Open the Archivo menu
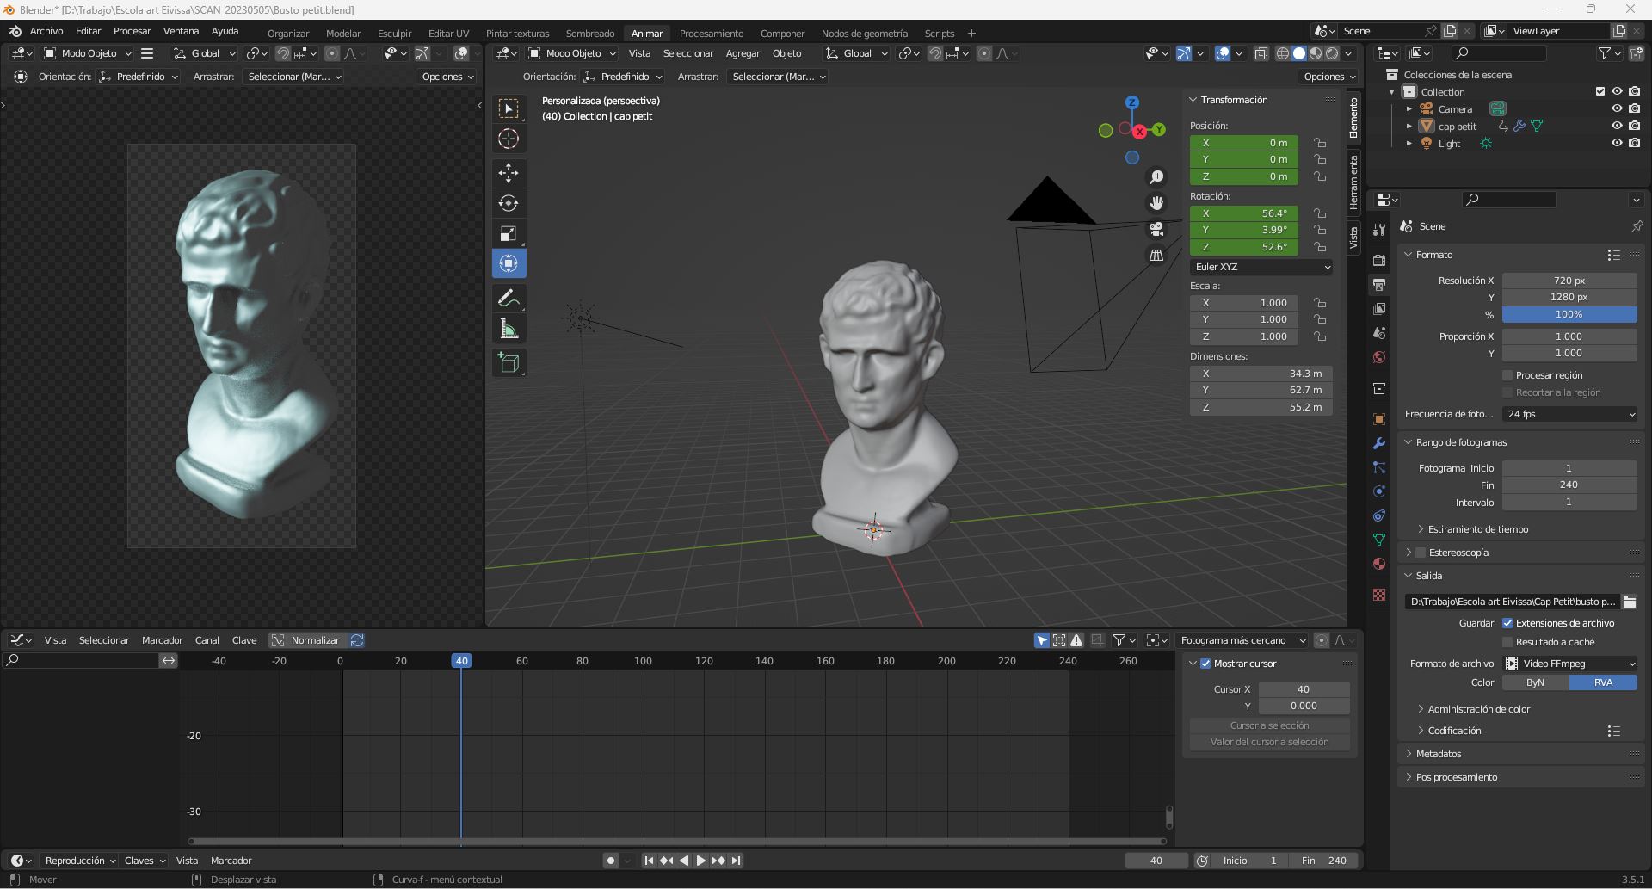 pyautogui.click(x=46, y=31)
